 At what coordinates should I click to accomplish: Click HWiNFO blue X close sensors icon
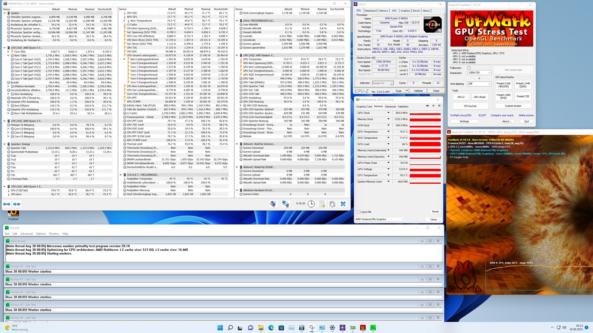pos(343,204)
